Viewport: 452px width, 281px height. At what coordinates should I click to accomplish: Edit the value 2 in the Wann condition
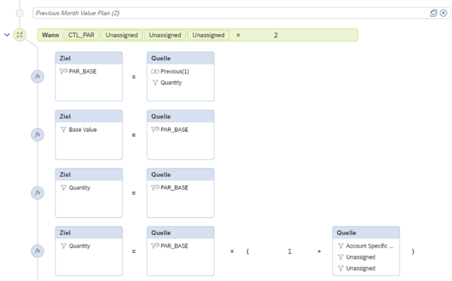(276, 35)
